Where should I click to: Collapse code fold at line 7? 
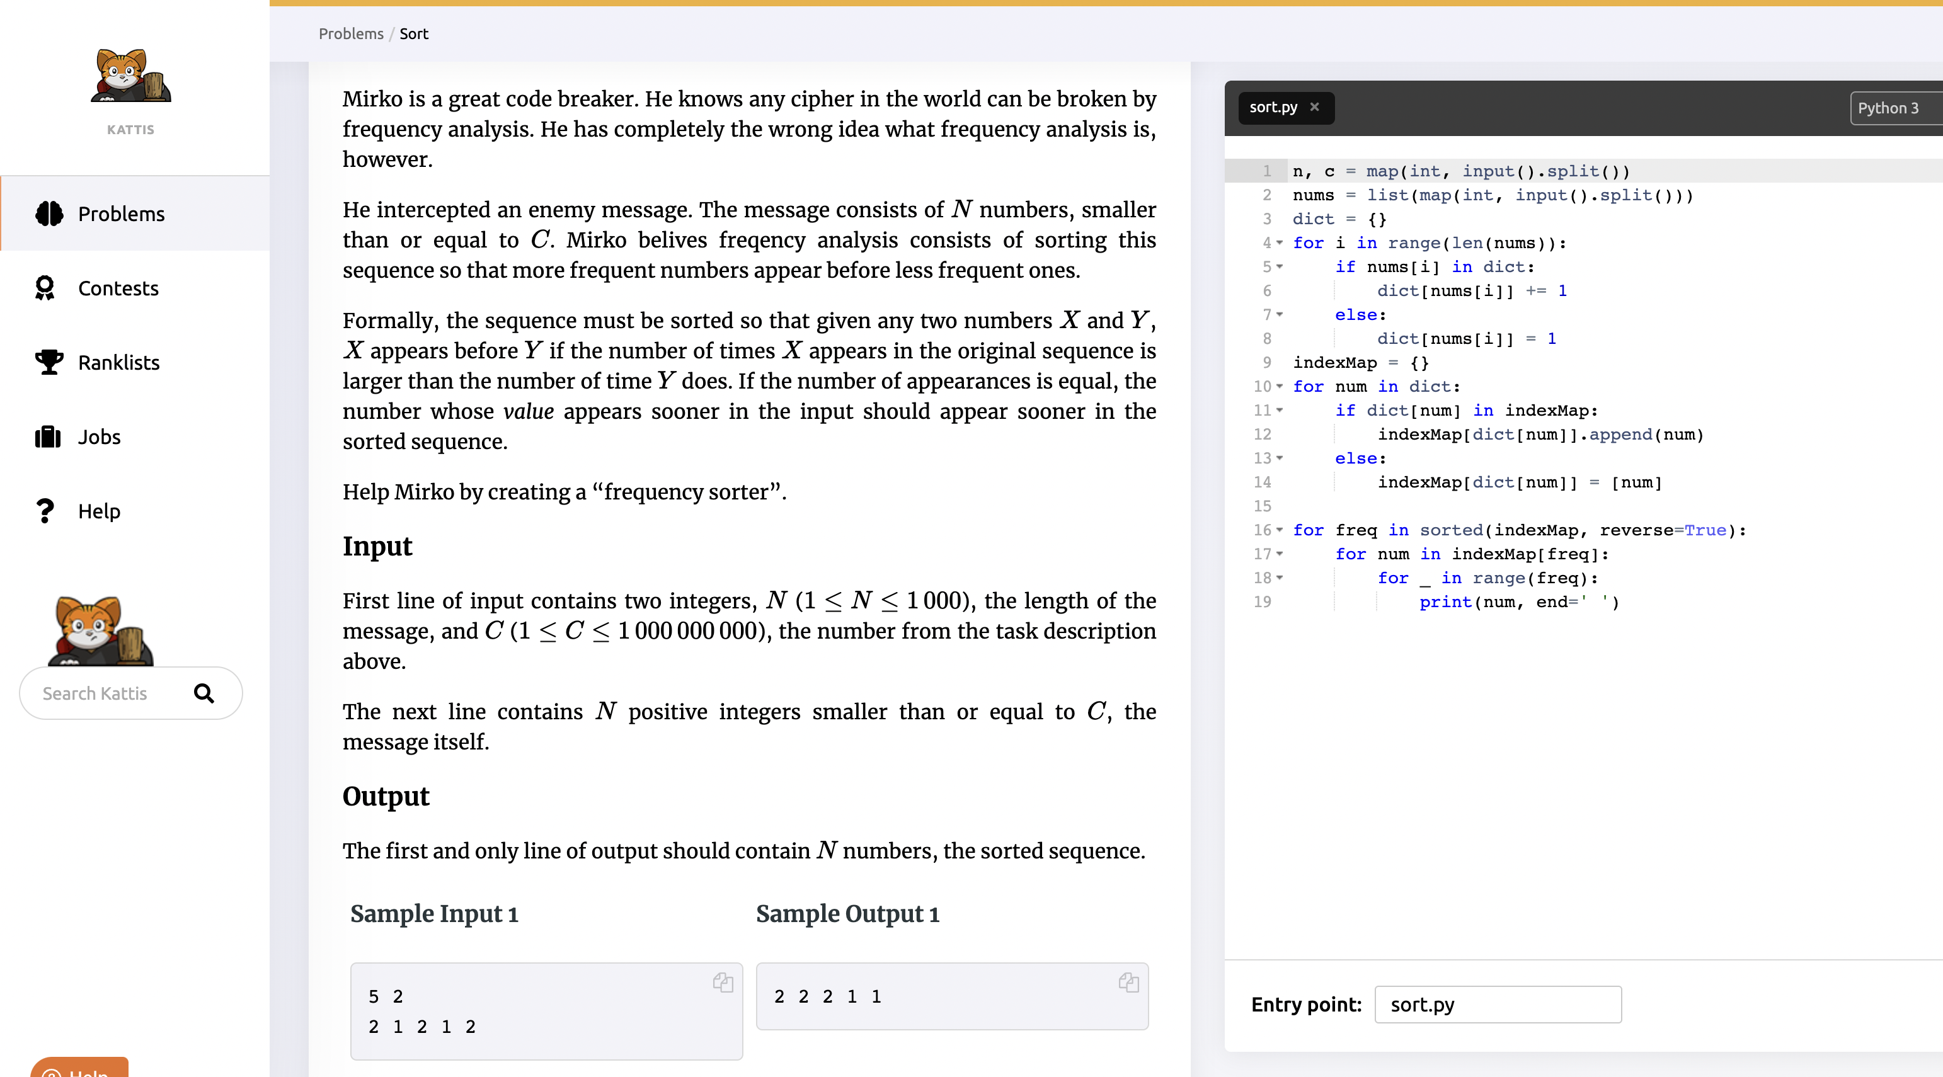[x=1280, y=314]
